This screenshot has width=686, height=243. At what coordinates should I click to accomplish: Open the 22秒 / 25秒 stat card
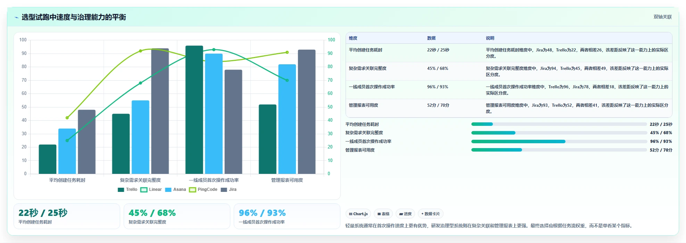coord(67,216)
